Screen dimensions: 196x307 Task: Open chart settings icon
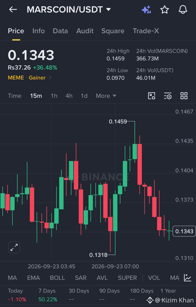point(168,96)
